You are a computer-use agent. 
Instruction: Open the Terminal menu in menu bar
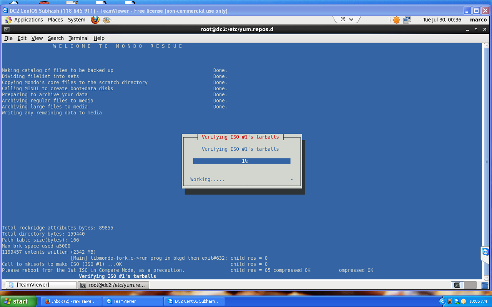[x=78, y=38]
